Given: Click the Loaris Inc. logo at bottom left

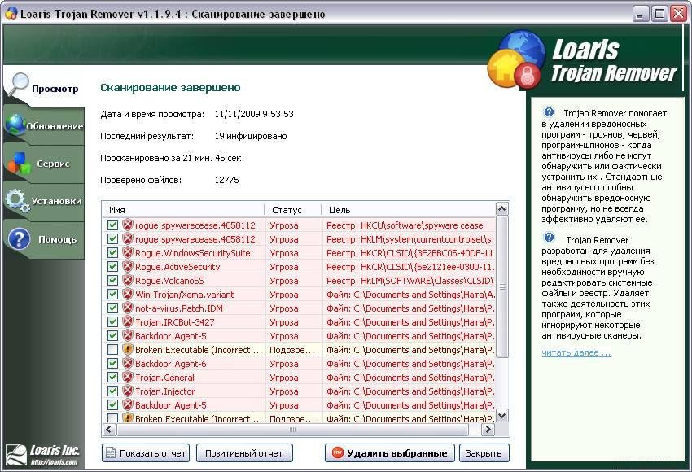Looking at the screenshot, I should tap(42, 455).
